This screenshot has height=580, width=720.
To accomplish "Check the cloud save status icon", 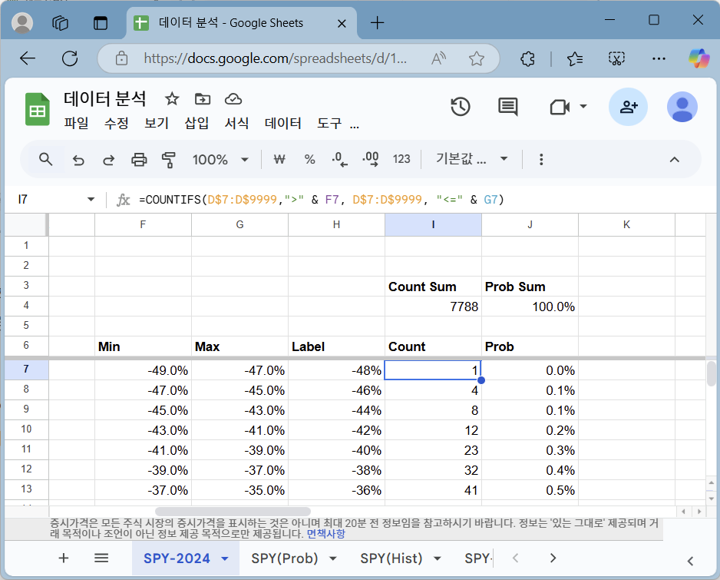I will point(233,99).
